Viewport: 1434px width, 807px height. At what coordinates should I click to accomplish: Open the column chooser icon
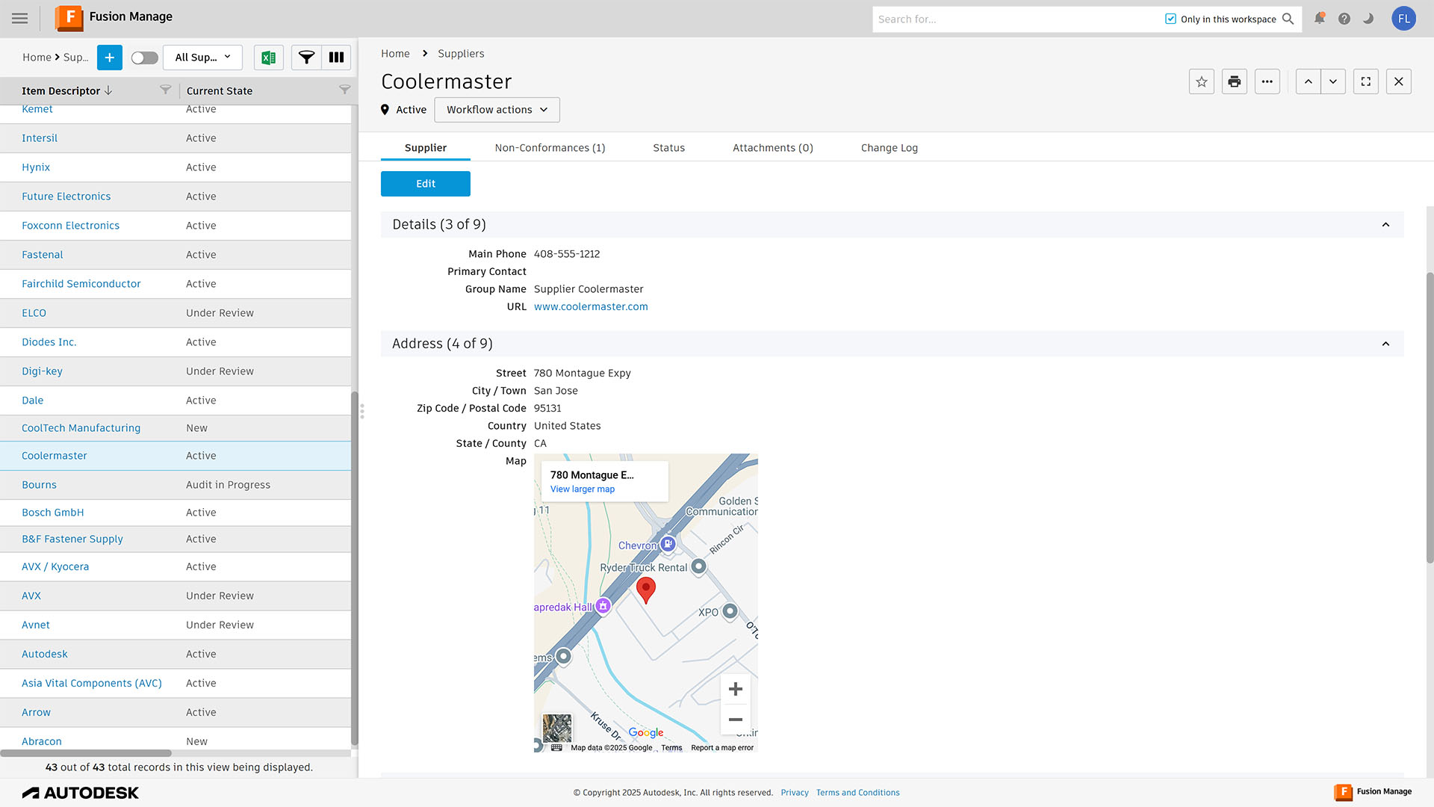336,58
